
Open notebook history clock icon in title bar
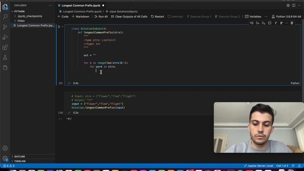(x=288, y=5)
